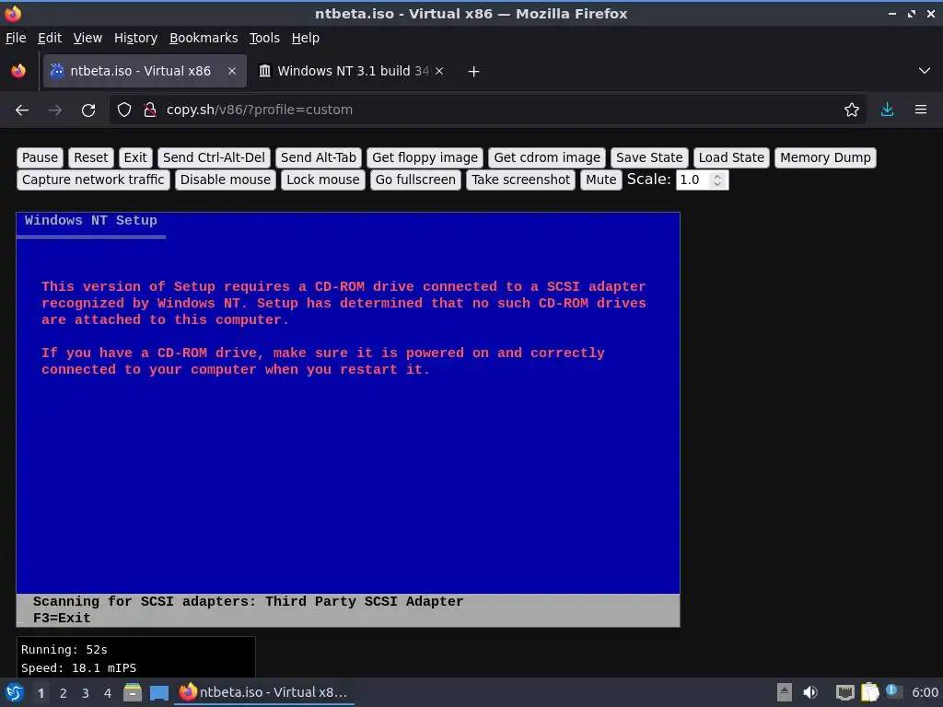Open a new tab with the plus icon
Viewport: 943px width, 707px height.
[474, 72]
